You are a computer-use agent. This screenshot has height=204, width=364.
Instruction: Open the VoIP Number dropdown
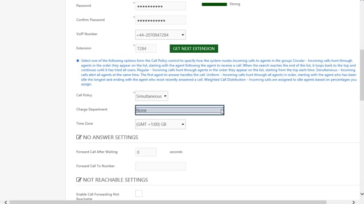[160, 35]
